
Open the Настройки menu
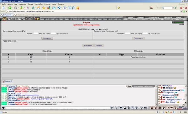(39, 4)
